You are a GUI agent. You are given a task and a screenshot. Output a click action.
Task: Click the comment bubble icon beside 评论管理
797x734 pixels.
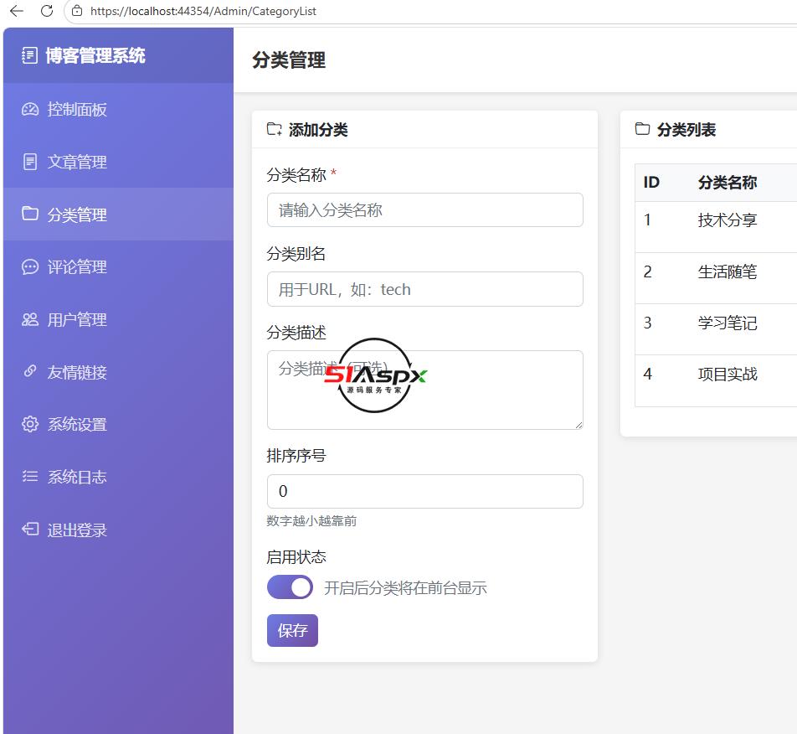30,266
